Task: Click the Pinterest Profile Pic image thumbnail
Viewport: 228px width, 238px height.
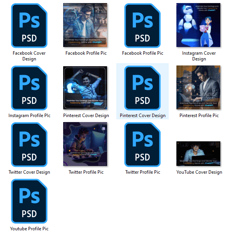Action: pos(198,87)
